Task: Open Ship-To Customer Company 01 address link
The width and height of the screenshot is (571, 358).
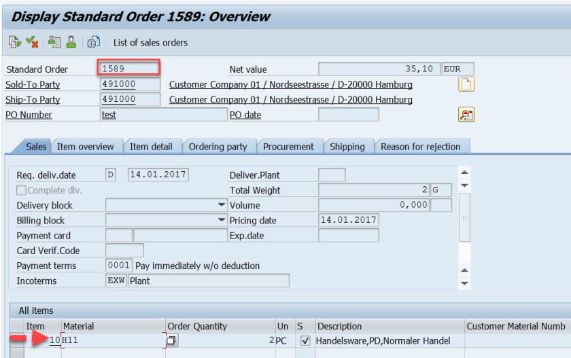Action: tap(291, 100)
